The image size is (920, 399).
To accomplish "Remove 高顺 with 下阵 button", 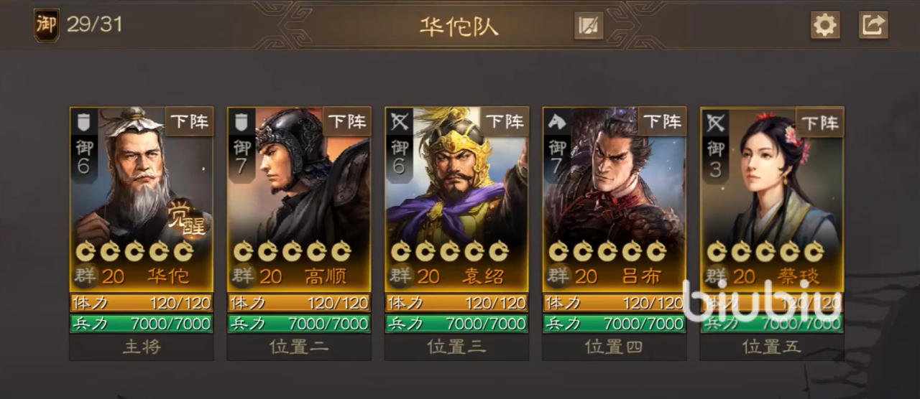I will click(347, 121).
